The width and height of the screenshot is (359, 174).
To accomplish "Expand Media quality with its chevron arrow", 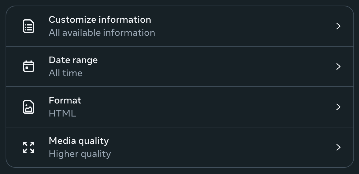I will click(x=338, y=147).
